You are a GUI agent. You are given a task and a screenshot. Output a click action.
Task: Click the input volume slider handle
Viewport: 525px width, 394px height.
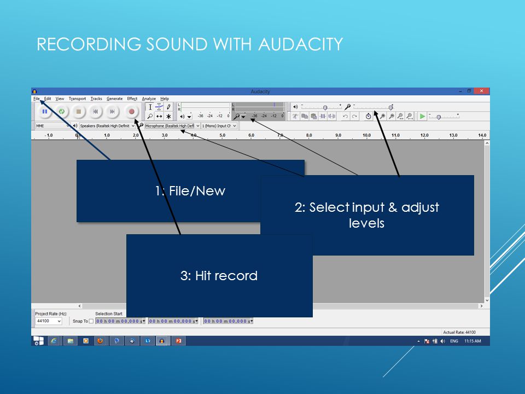click(x=390, y=108)
